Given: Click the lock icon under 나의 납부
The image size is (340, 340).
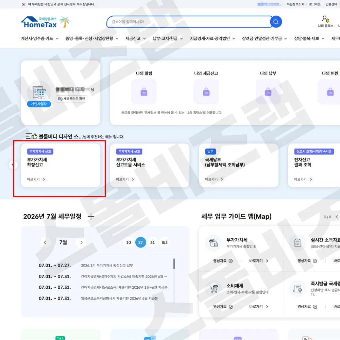Looking at the screenshot, I should pos(268,91).
